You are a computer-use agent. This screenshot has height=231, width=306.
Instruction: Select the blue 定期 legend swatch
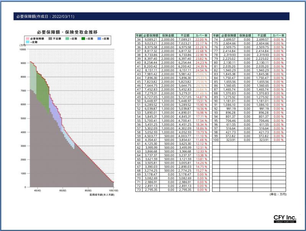pos(99,39)
